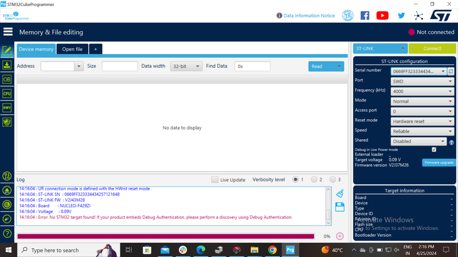The height and width of the screenshot is (257, 458).
Task: Click the log scrollbar down arrow
Action: (x=328, y=223)
